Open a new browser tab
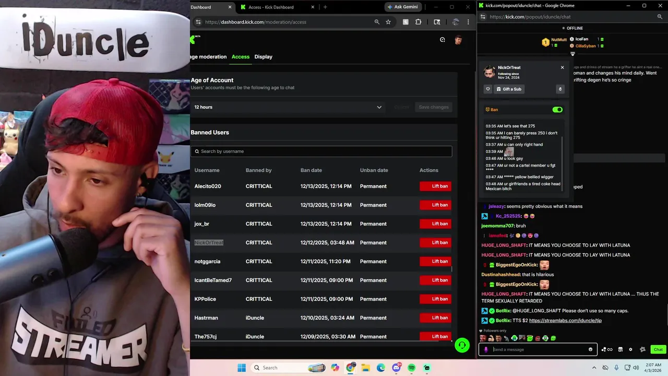The height and width of the screenshot is (376, 668). (325, 7)
